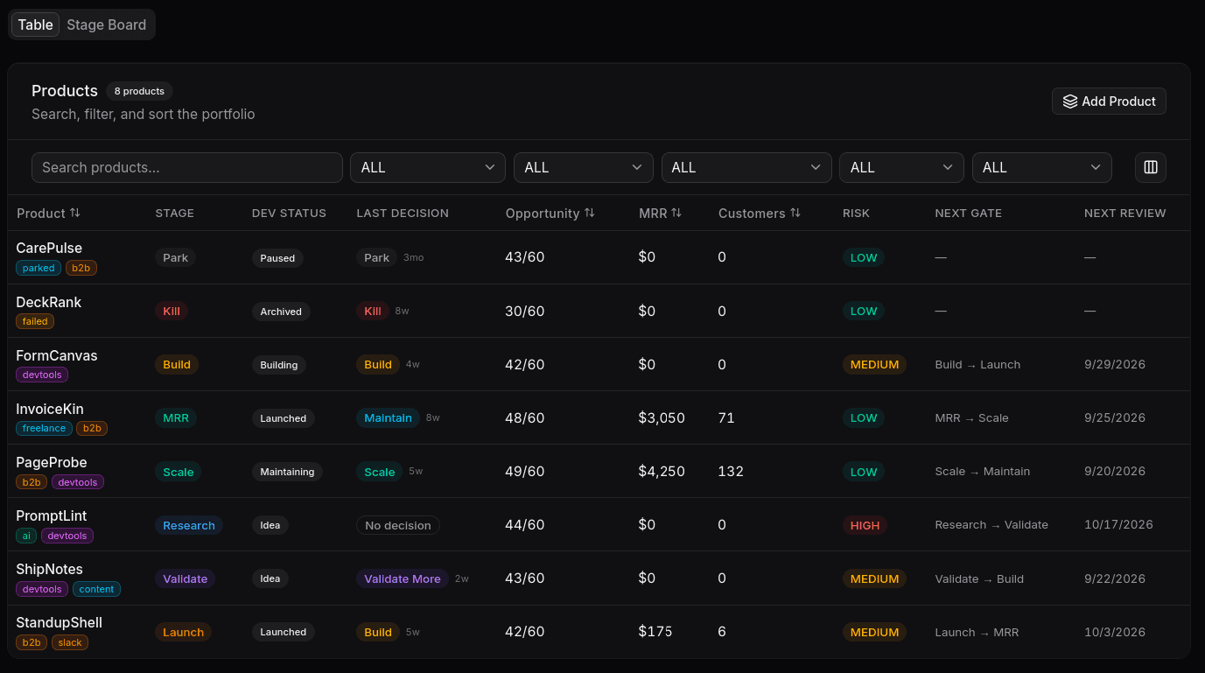The width and height of the screenshot is (1205, 673).
Task: Click the "ai" tag under PromptLint
Action: (x=26, y=535)
